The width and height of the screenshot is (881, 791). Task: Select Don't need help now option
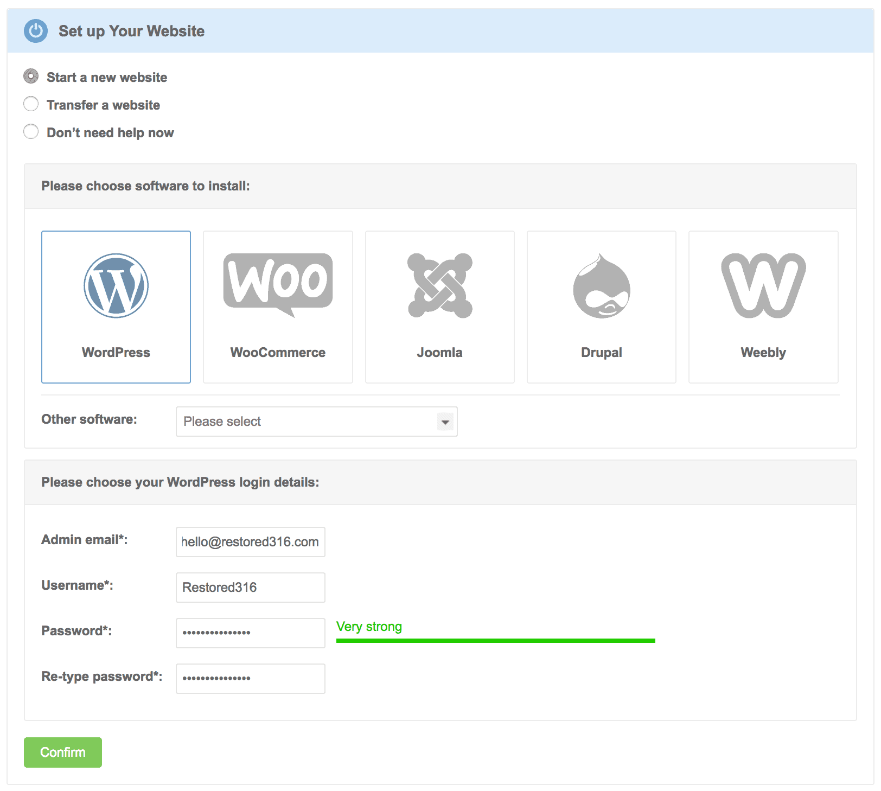tap(31, 132)
